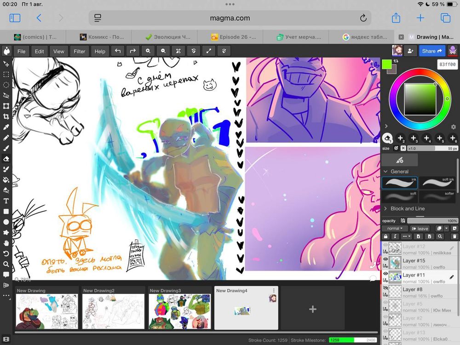The image size is (460, 345).
Task: Select the Transform tool
Action: pyautogui.click(x=6, y=106)
